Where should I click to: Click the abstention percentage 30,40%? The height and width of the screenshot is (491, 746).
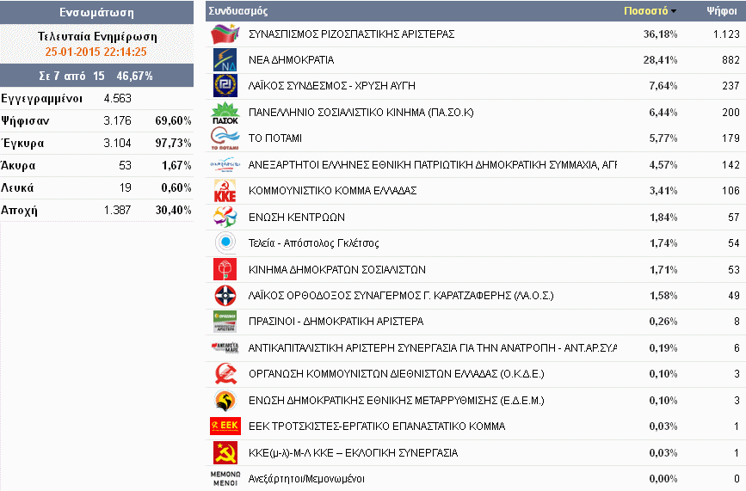pyautogui.click(x=173, y=210)
